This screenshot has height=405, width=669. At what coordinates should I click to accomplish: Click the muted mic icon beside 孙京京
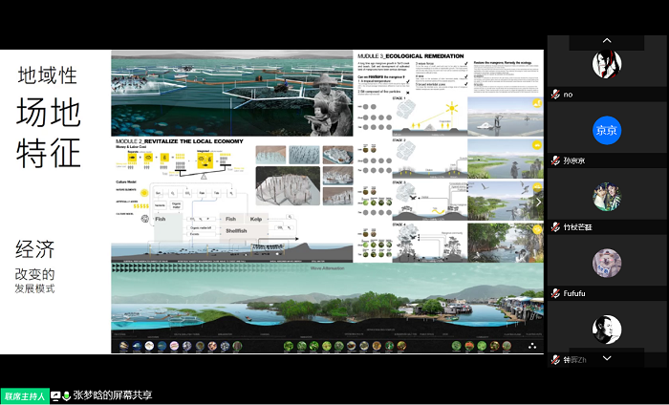554,160
